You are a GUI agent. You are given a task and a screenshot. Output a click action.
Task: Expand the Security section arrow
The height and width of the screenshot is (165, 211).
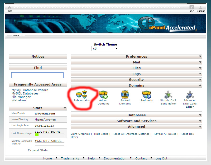click(200, 79)
